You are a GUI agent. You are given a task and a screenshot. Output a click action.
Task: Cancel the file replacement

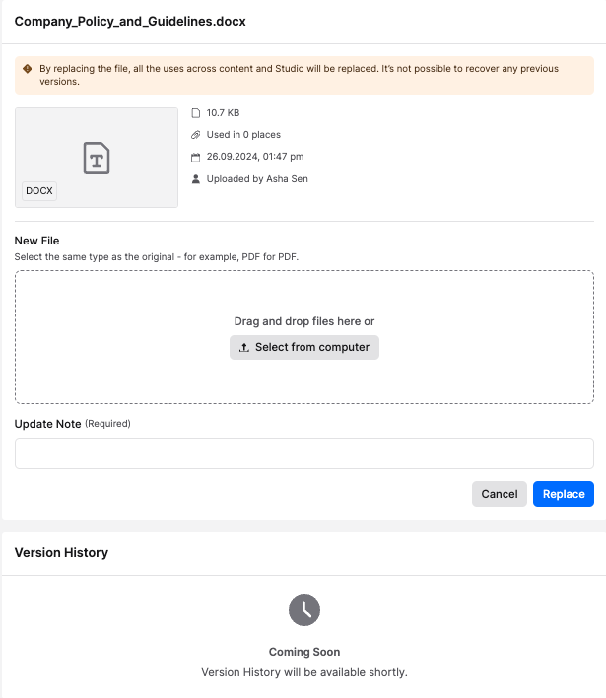(500, 494)
